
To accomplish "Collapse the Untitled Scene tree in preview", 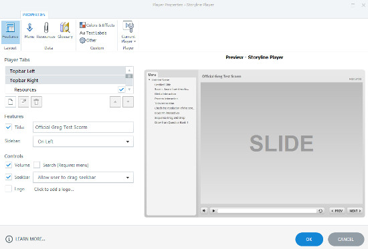I will tap(149, 80).
